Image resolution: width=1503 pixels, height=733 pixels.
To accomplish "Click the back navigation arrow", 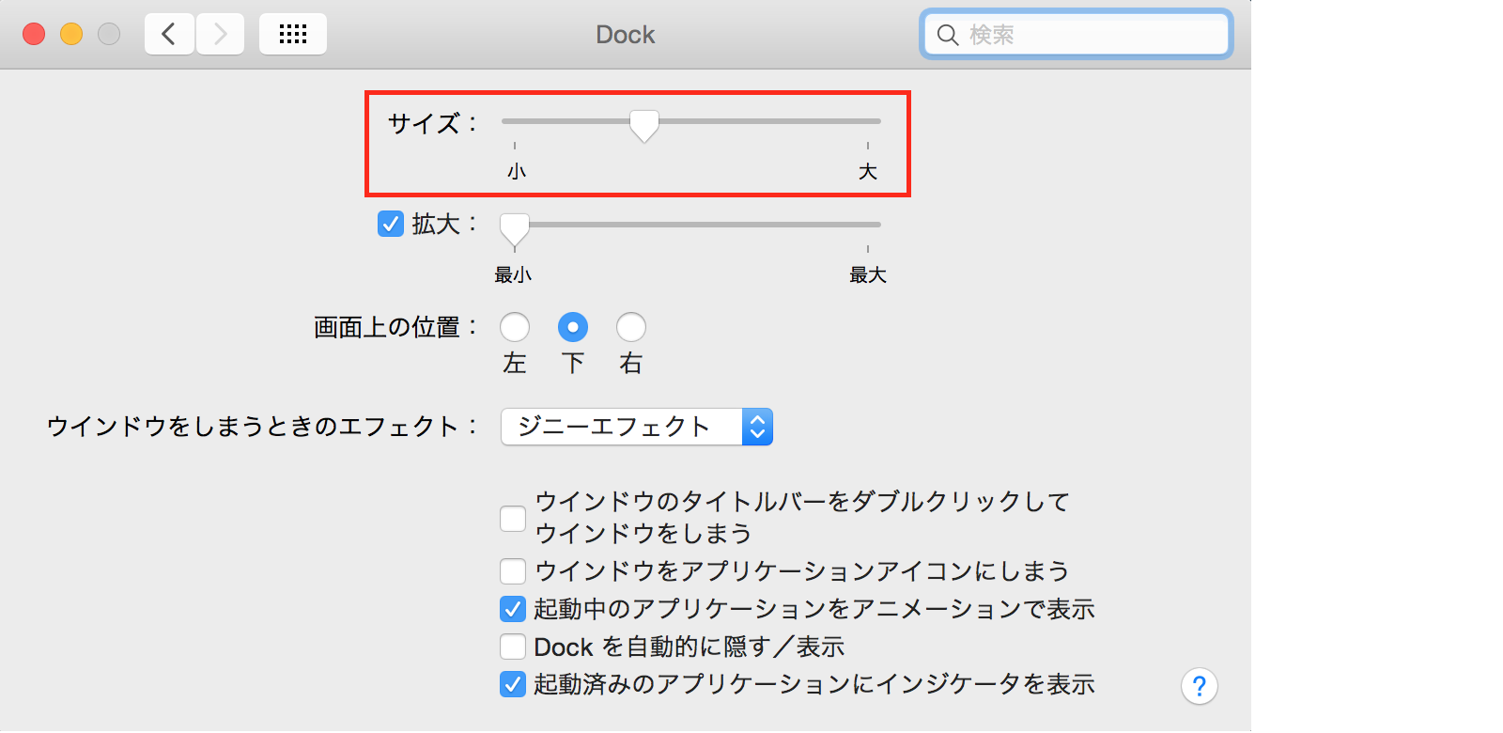I will pyautogui.click(x=169, y=35).
